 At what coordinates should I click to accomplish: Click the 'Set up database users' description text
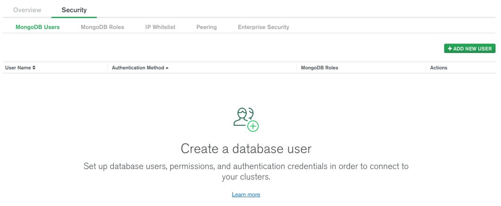point(246,171)
